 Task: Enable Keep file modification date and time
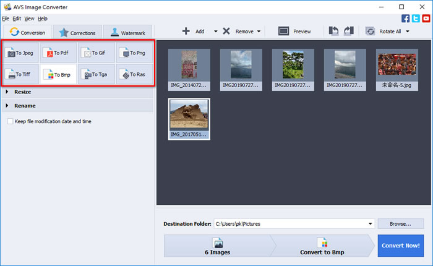[11, 121]
